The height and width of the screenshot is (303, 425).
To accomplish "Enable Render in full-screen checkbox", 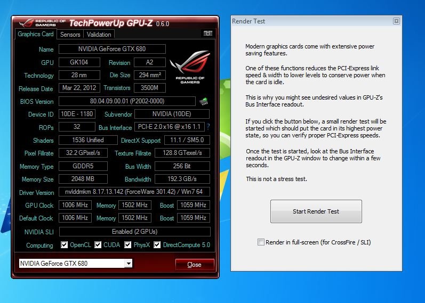I will [x=261, y=242].
